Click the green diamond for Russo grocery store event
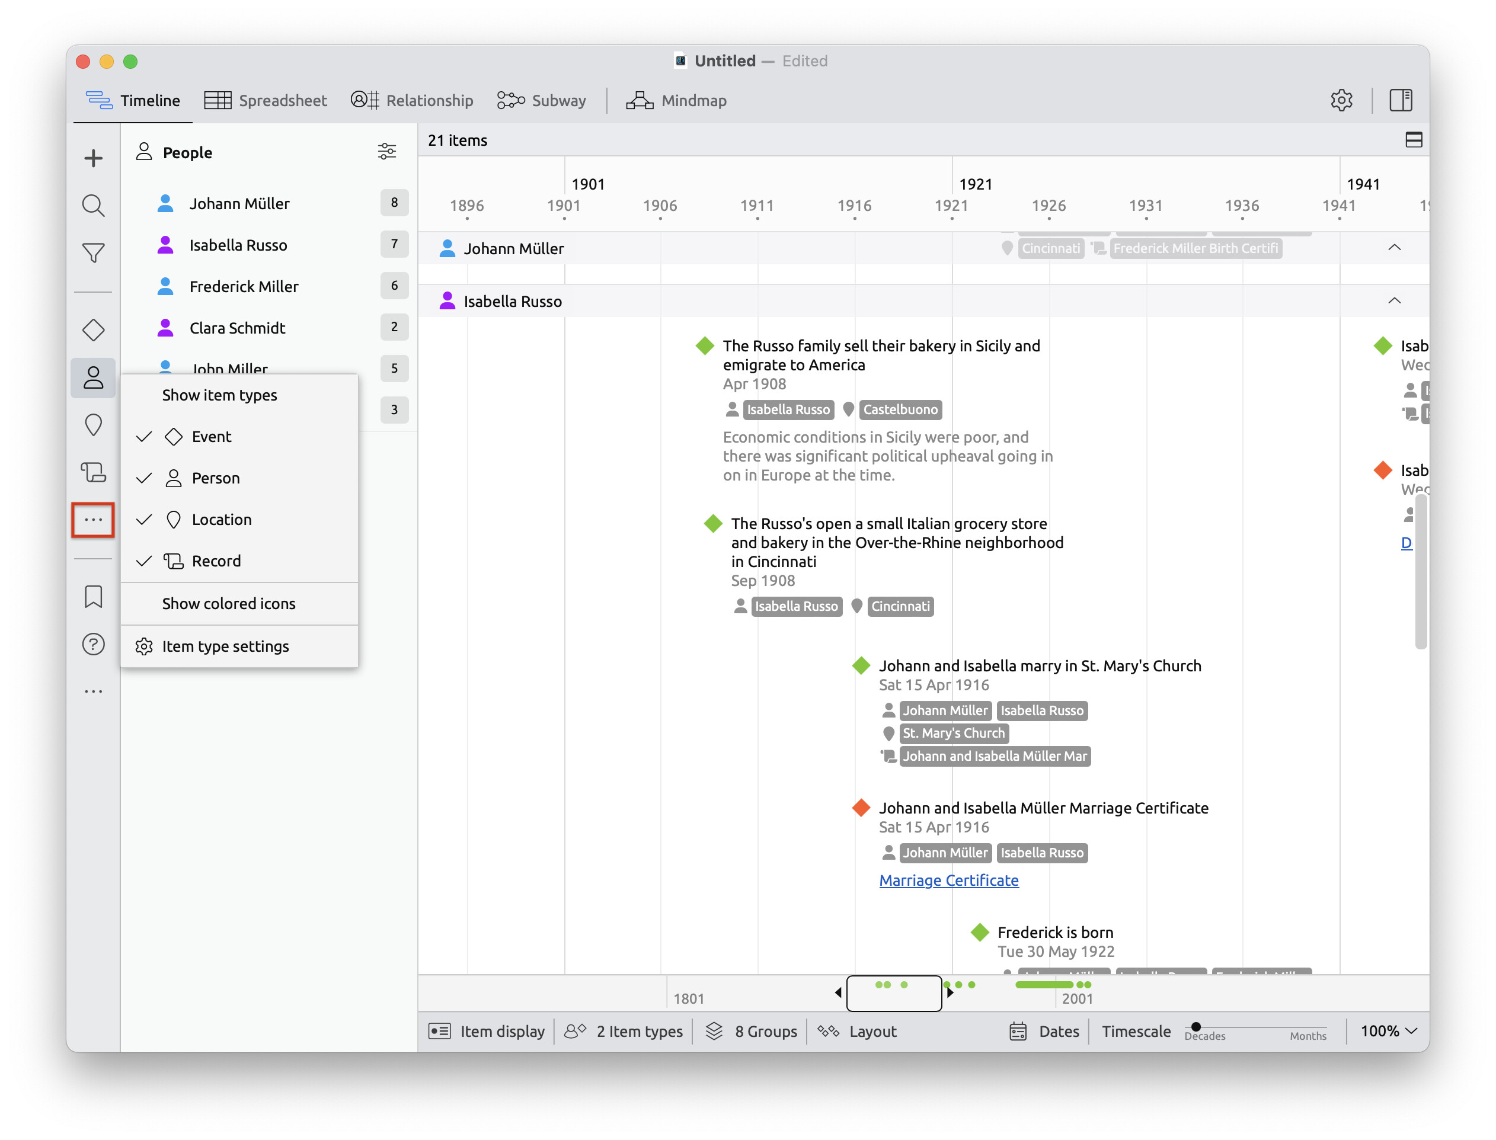This screenshot has height=1140, width=1496. (712, 523)
